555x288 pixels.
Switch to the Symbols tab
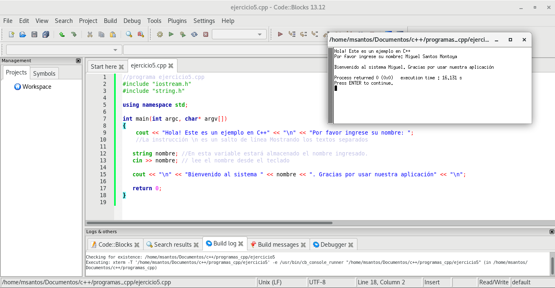click(x=44, y=74)
